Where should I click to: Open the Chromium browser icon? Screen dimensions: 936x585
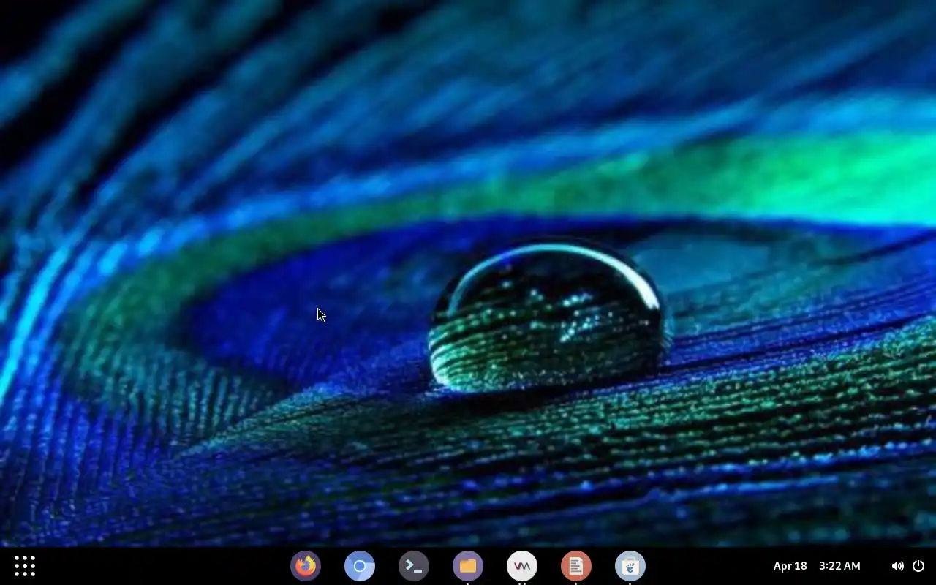pos(360,566)
